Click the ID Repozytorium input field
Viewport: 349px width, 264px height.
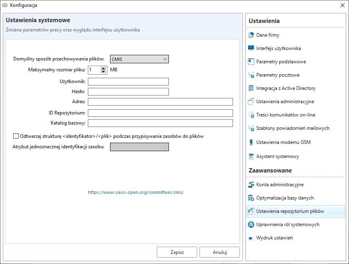[x=160, y=113]
